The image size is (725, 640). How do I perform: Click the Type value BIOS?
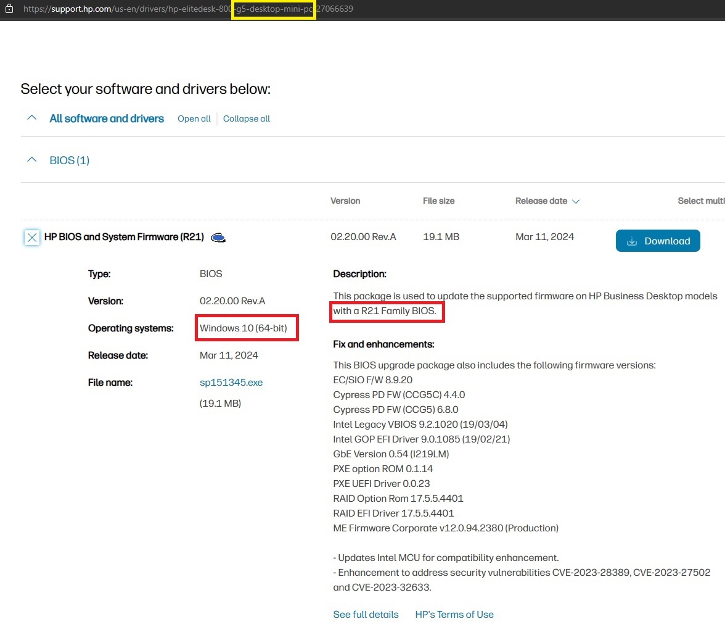click(x=211, y=274)
